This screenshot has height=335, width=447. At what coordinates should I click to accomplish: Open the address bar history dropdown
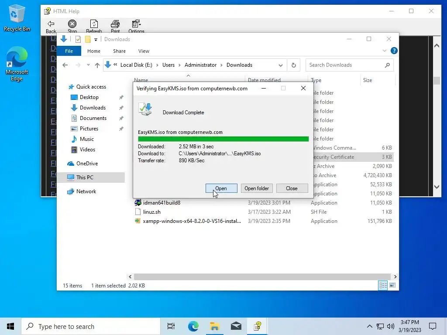click(x=281, y=65)
